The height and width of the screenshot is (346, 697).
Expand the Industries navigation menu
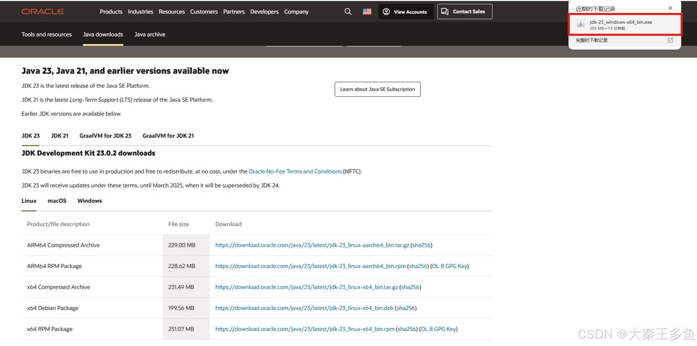[141, 12]
